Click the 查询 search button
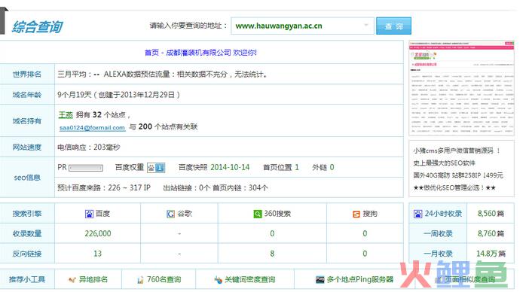 point(393,26)
